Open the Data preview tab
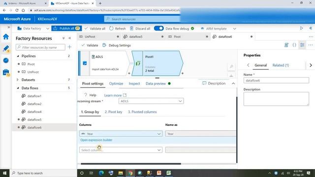Screen dimensions: 315x177 tap(156, 84)
